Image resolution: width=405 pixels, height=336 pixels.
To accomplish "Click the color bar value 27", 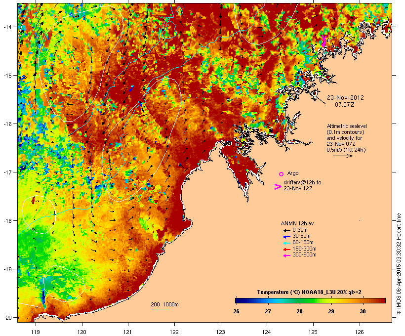I will pos(268,311).
